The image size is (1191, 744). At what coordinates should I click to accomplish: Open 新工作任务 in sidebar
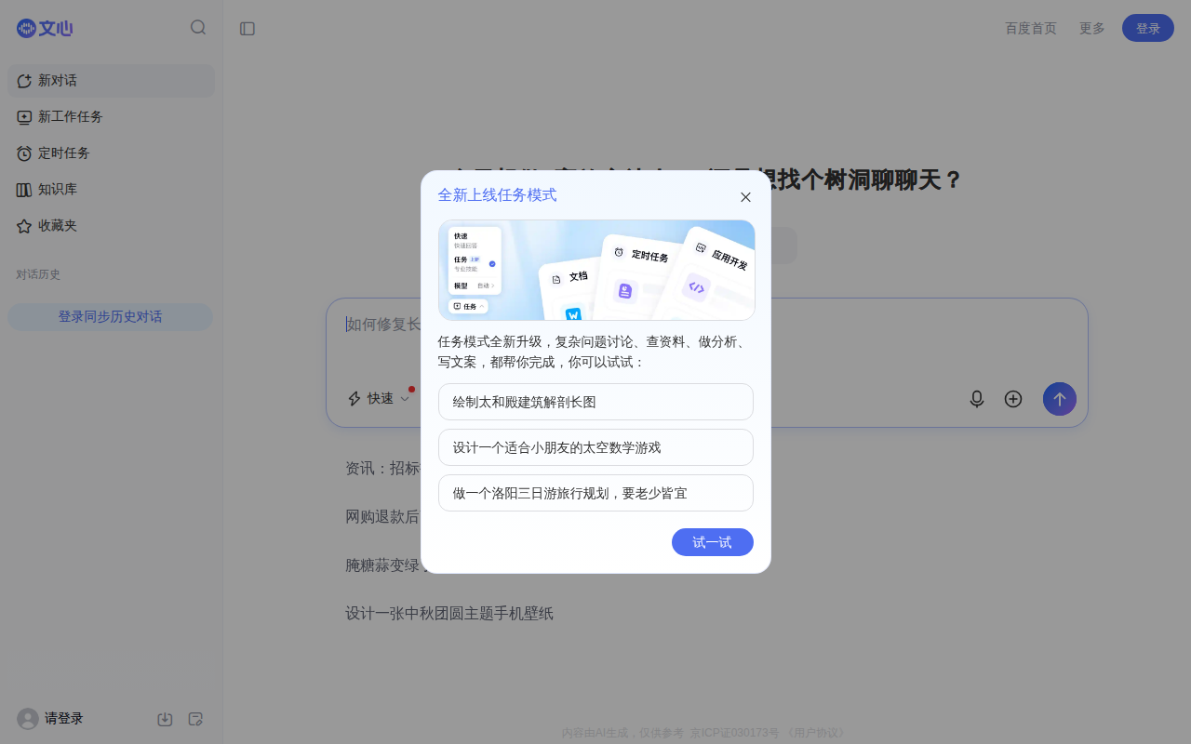(111, 117)
